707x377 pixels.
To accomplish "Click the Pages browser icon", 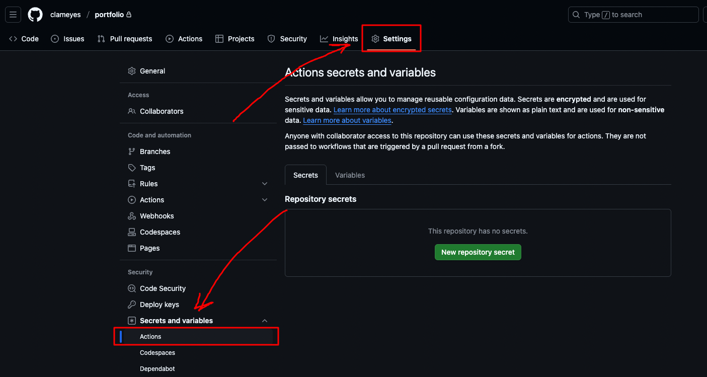I will [132, 248].
